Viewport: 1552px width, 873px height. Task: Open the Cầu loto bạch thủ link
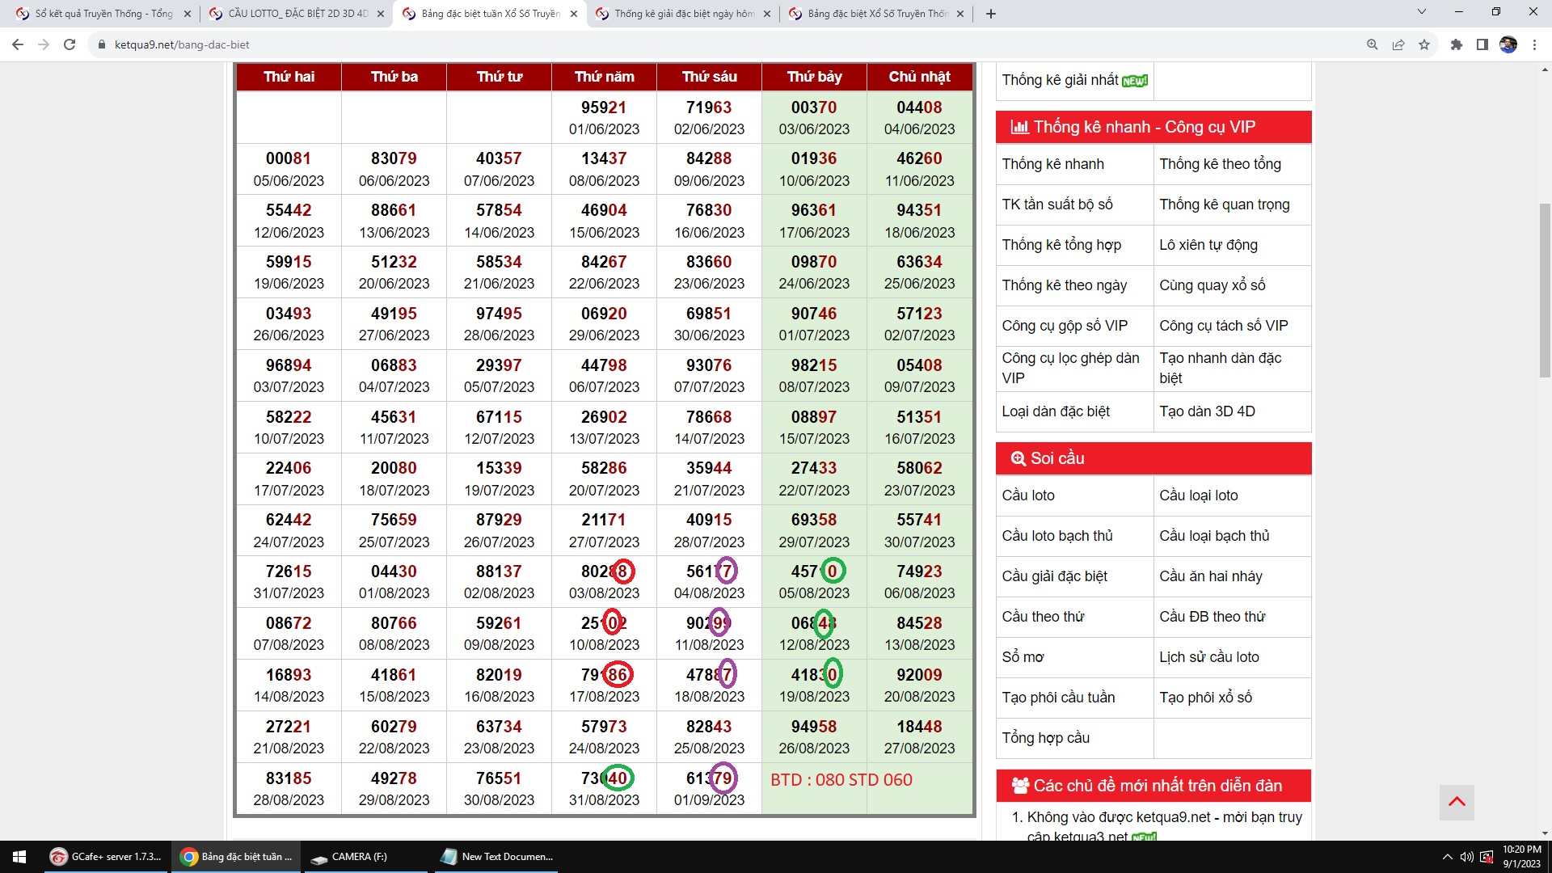click(1057, 536)
